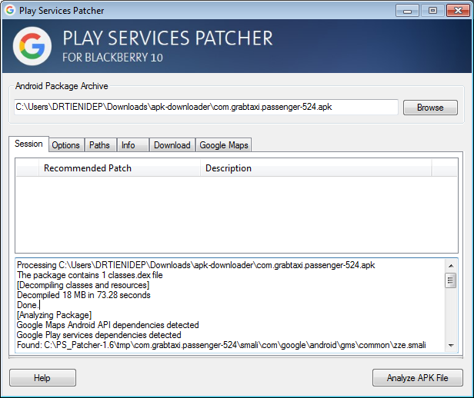This screenshot has height=398, width=474.
Task: Open the Download tab
Action: (172, 145)
